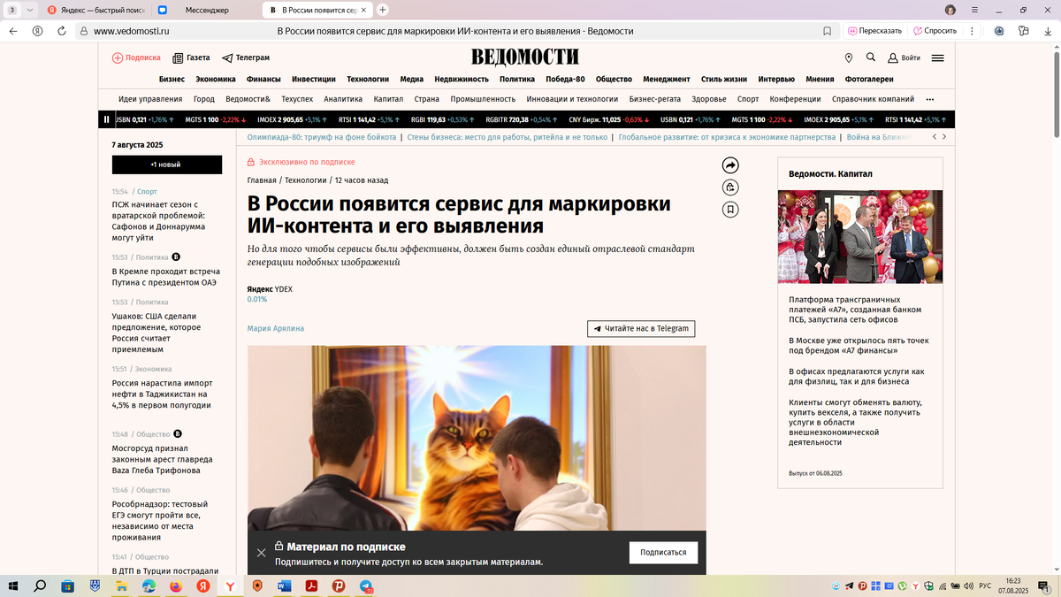Open search with the magnifier icon
Viewport: 1061px width, 597px height.
(870, 57)
